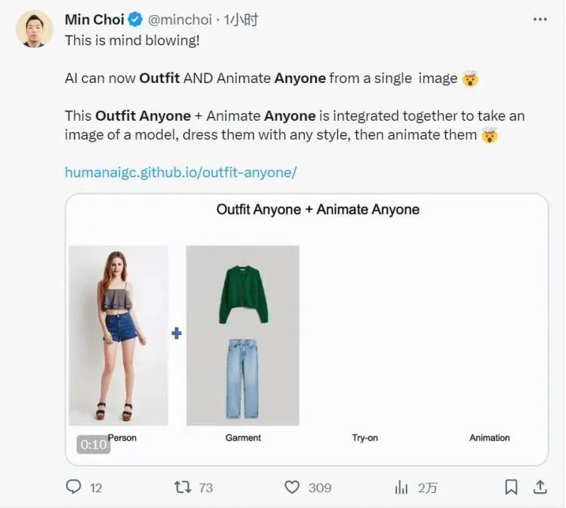Open Min Choi's profile avatar
The image size is (566, 508).
[35, 29]
